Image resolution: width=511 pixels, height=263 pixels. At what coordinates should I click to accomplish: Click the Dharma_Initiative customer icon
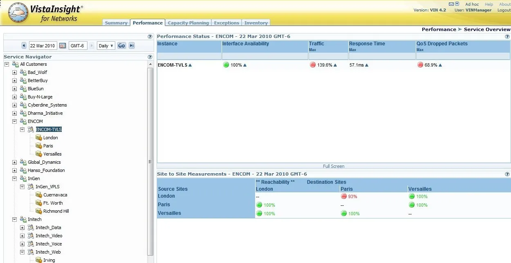[23, 113]
